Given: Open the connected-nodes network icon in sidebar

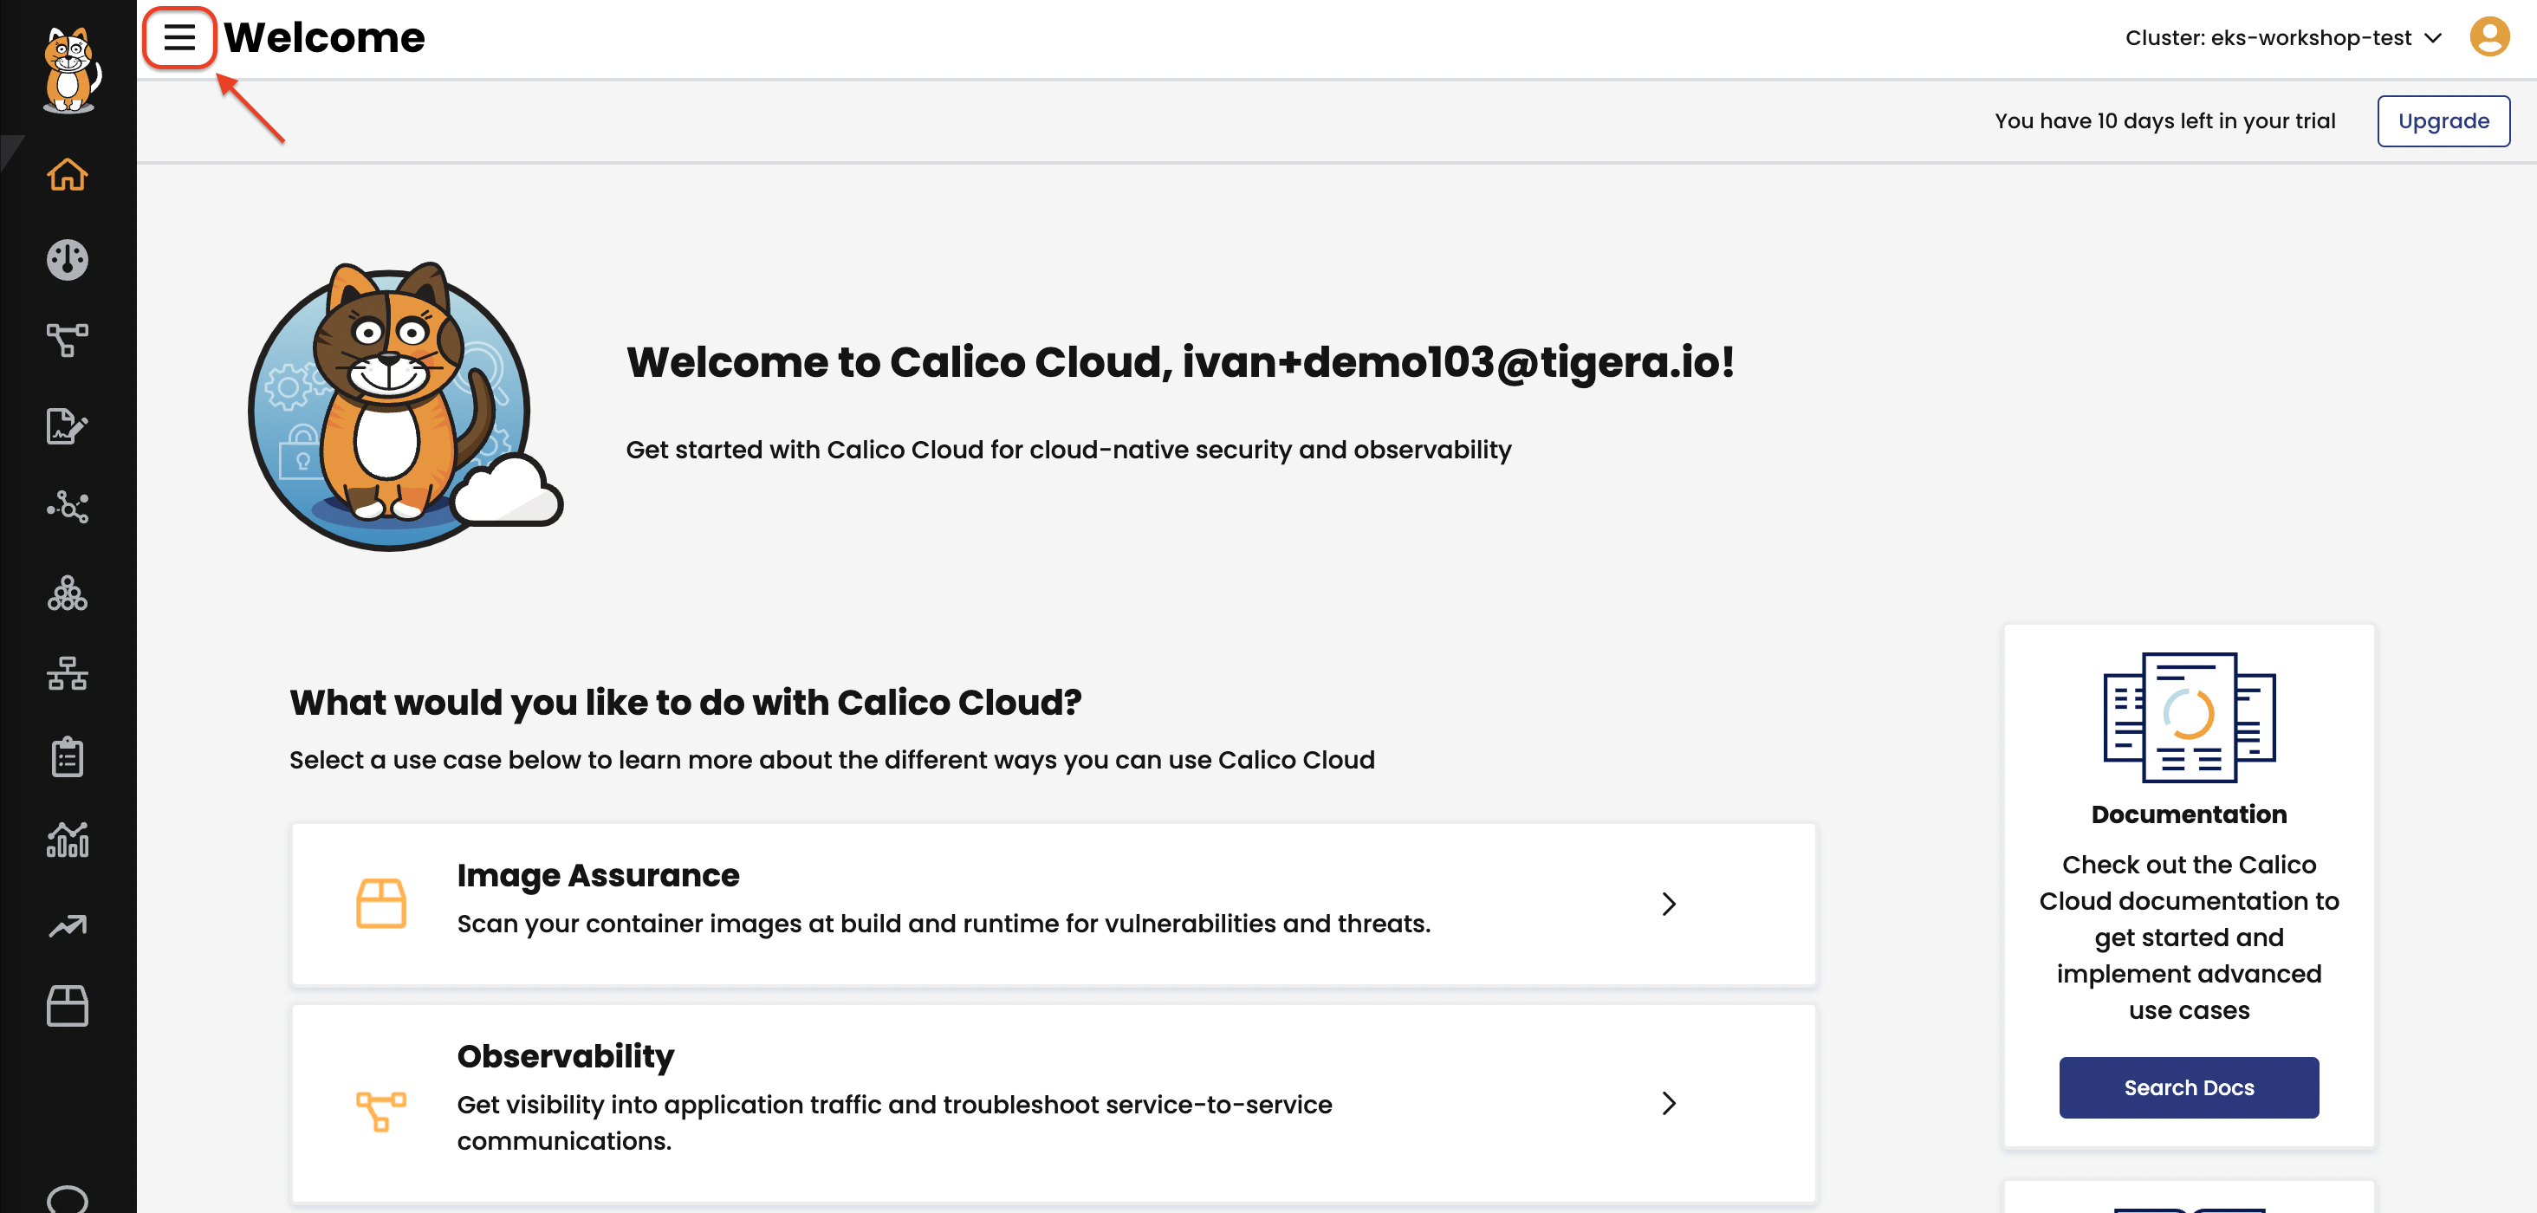Looking at the screenshot, I should pyautogui.click(x=67, y=507).
